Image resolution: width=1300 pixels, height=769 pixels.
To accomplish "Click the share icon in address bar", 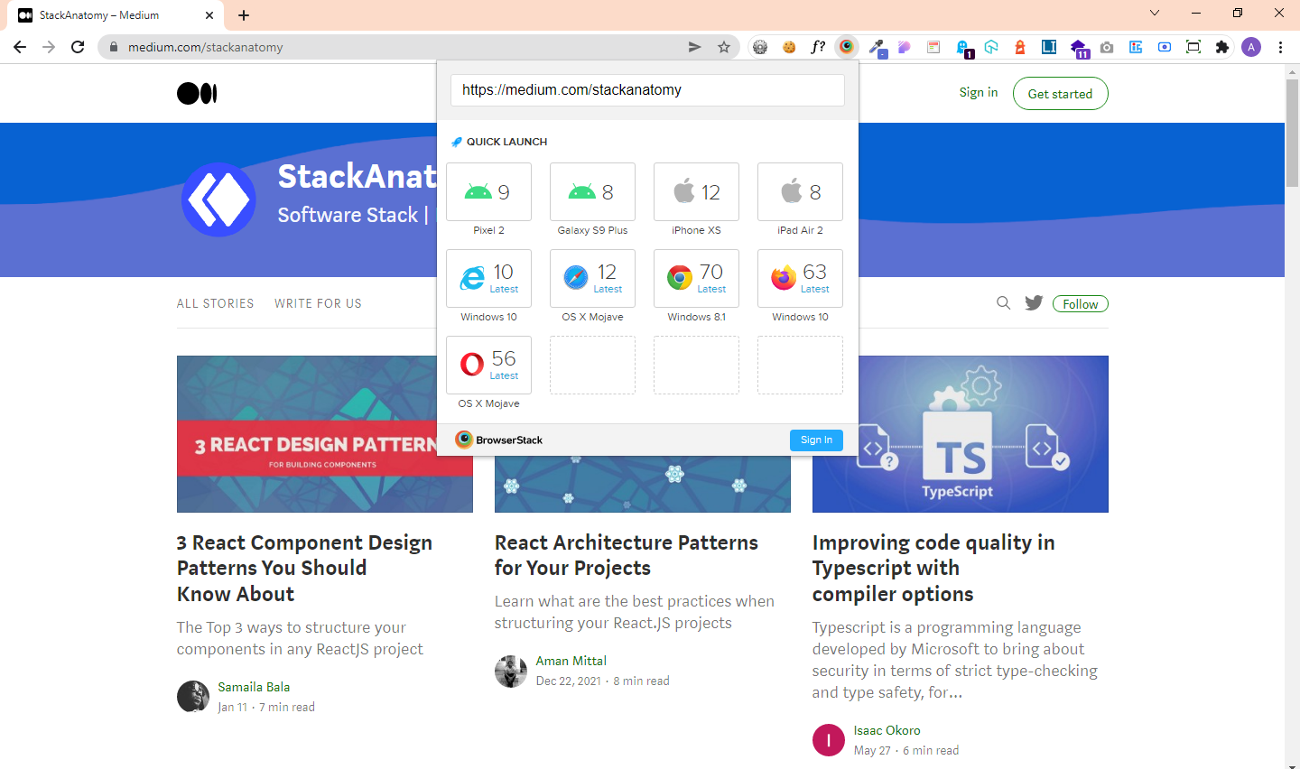I will coord(694,47).
